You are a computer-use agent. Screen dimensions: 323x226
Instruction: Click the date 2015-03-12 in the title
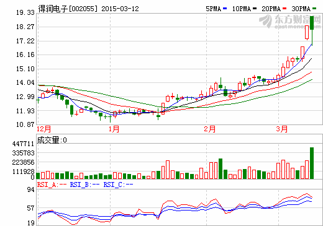120,9
